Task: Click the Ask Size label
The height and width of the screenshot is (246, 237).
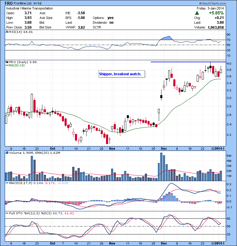Action: (46, 18)
